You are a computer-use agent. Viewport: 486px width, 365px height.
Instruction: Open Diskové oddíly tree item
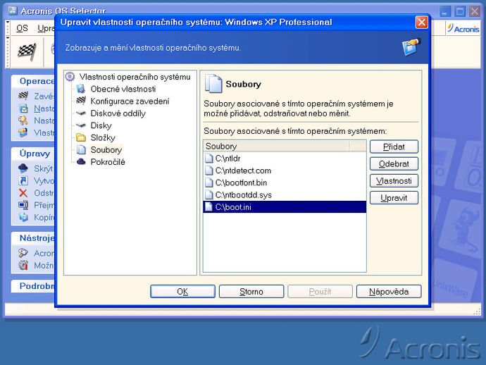[x=118, y=113]
